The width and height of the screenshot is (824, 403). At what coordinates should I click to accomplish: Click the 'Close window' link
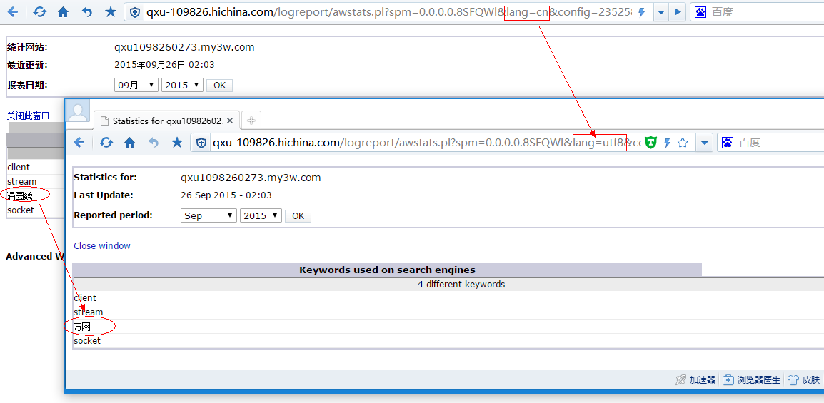tap(102, 245)
